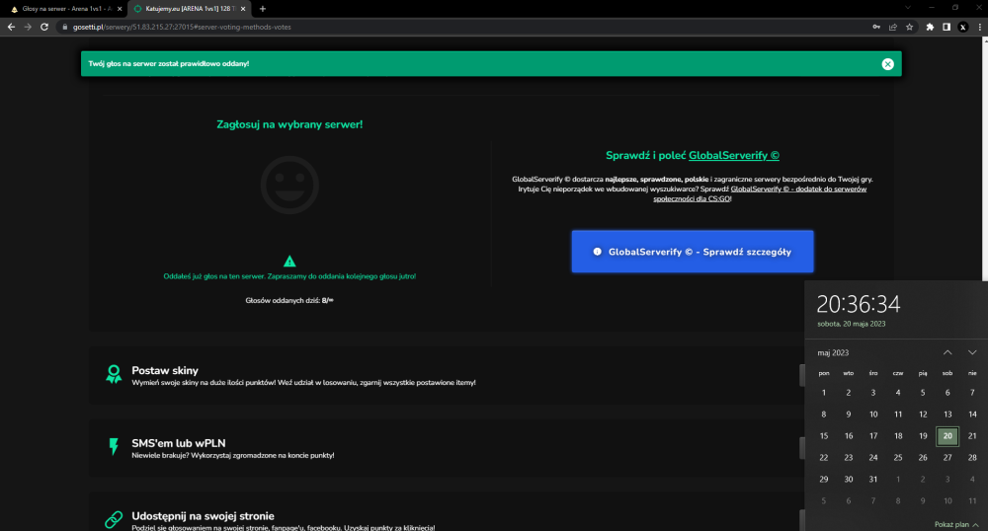Click GlobalServerify © - Sprawdź szczegóły button
Screen dimensions: 988x531
point(693,252)
